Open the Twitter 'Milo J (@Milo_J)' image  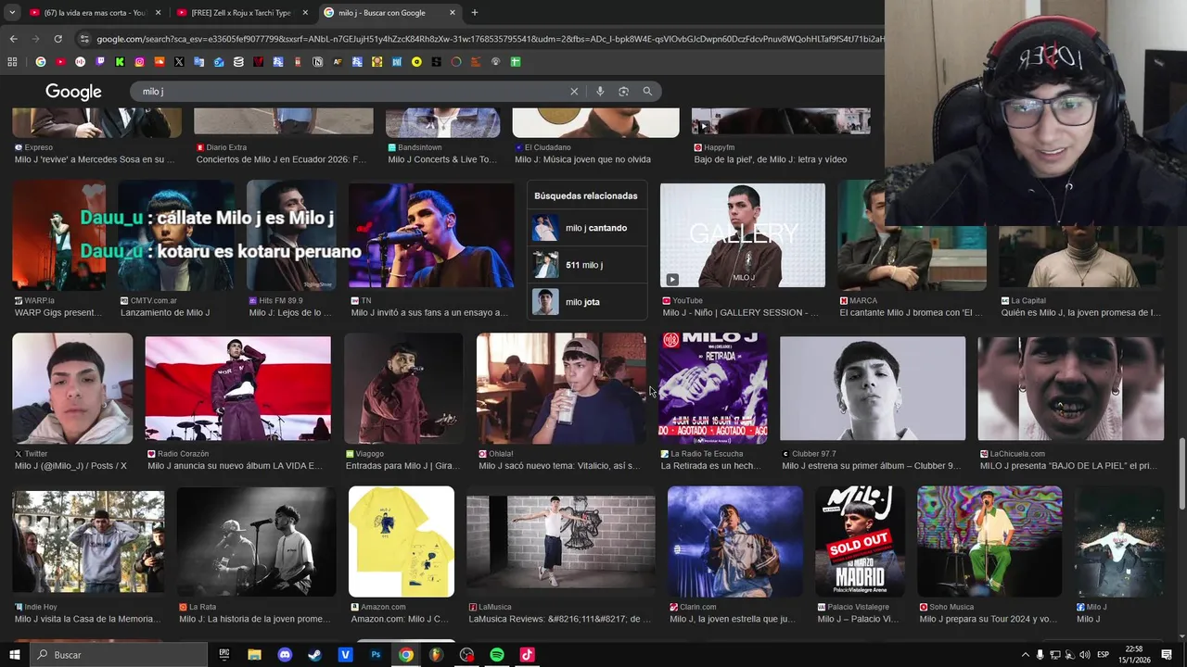[72, 388]
